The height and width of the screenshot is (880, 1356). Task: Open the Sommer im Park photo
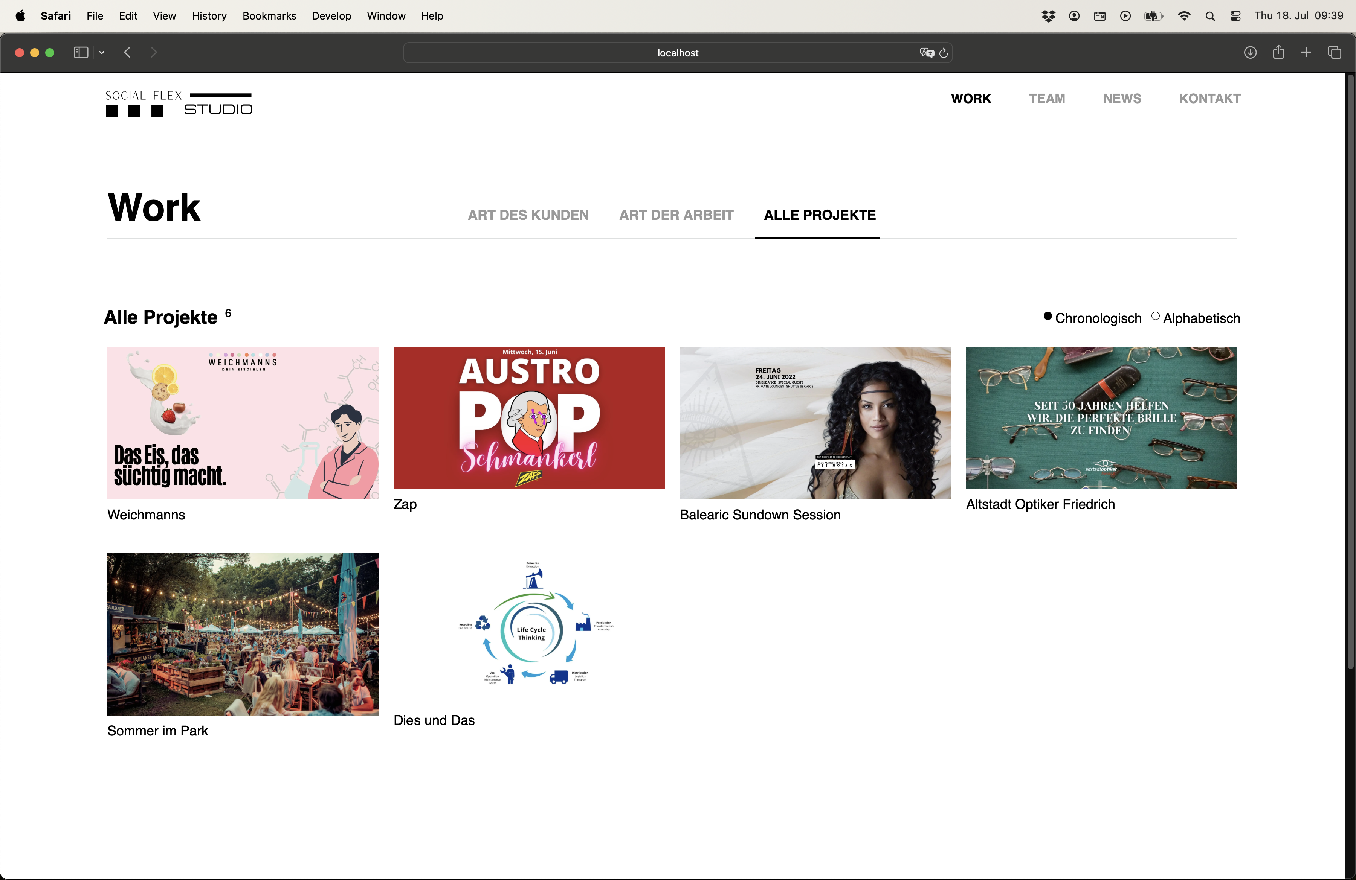243,634
